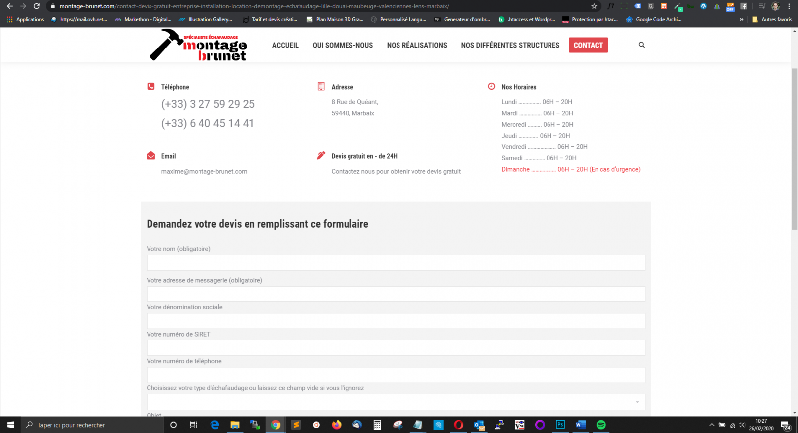The image size is (798, 433).
Task: Launch Photoshop from the taskbar
Action: [560, 425]
